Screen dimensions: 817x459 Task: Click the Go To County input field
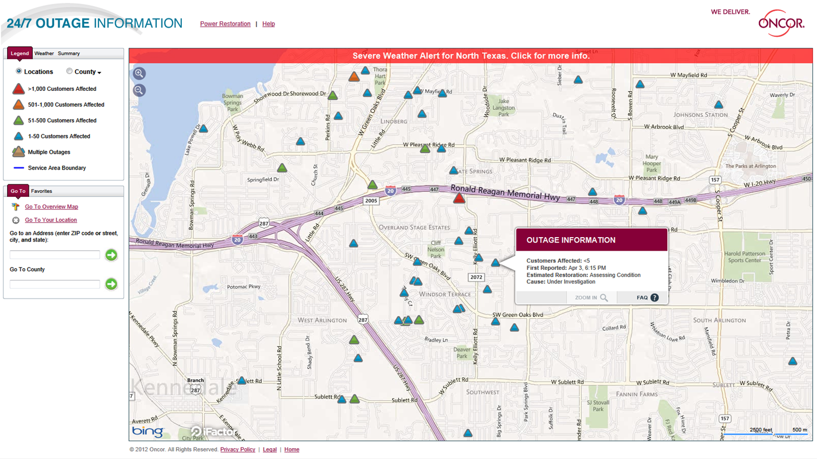[x=55, y=284]
